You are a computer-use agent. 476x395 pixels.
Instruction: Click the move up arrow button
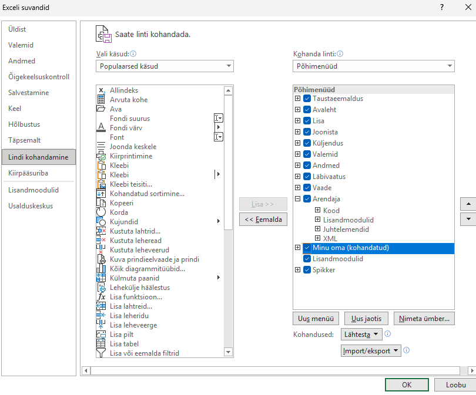click(468, 204)
